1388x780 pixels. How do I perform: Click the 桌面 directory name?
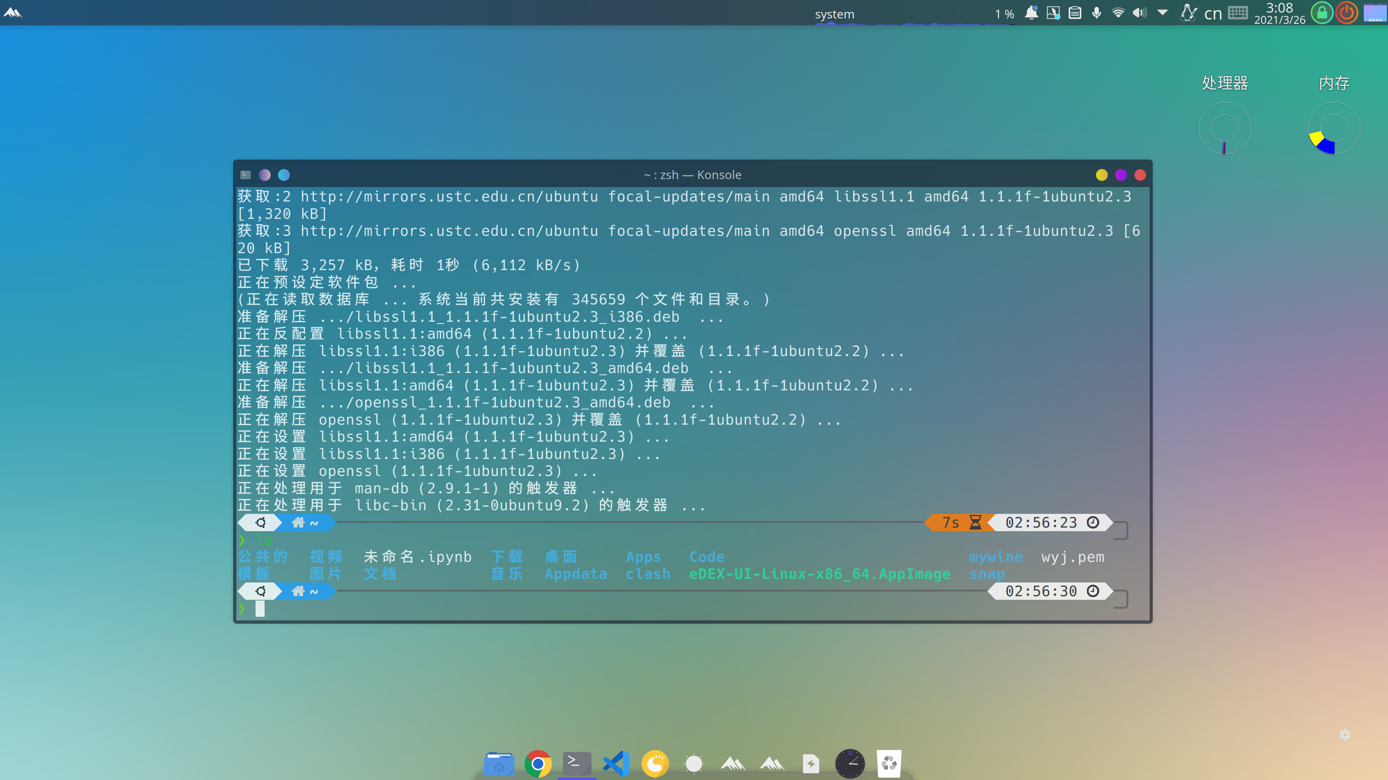click(x=561, y=556)
